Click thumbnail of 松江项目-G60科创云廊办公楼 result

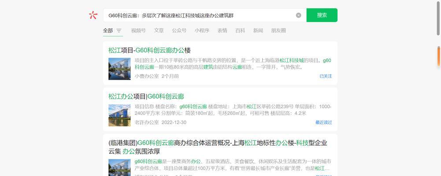(x=119, y=69)
